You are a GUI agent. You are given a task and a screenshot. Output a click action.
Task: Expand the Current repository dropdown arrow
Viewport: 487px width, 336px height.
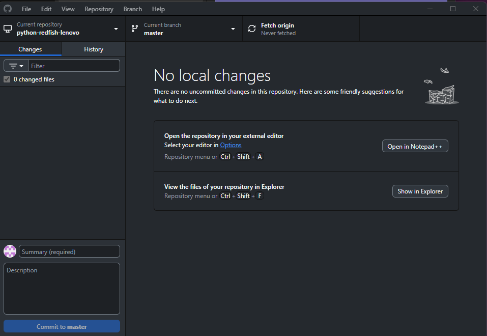click(x=116, y=29)
